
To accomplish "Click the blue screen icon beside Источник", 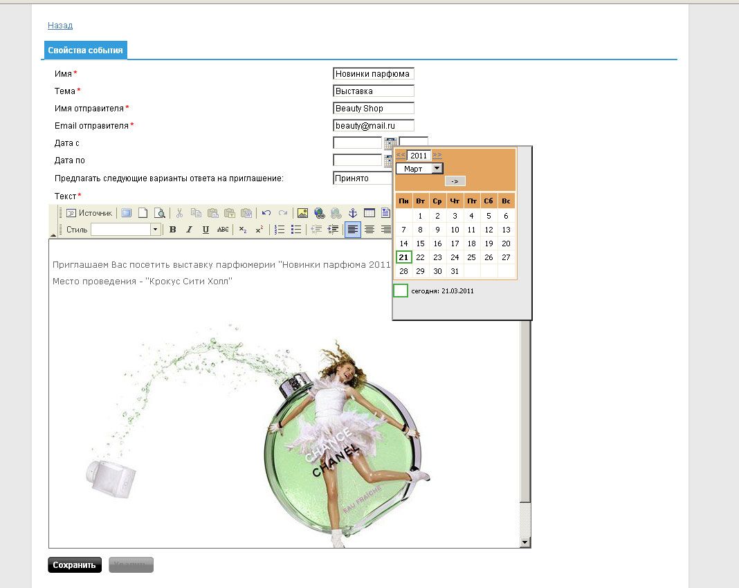I will (127, 213).
